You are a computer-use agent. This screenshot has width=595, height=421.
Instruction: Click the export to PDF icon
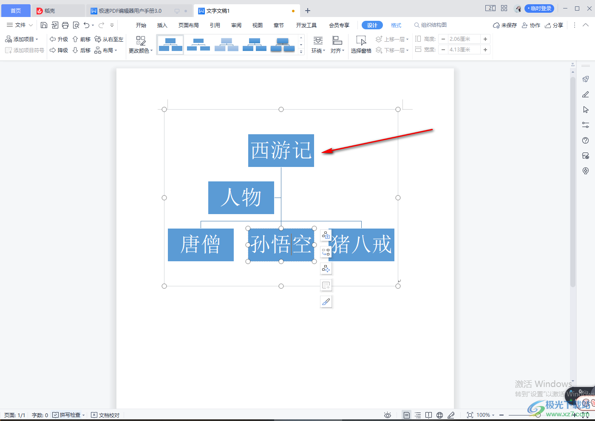(x=54, y=25)
